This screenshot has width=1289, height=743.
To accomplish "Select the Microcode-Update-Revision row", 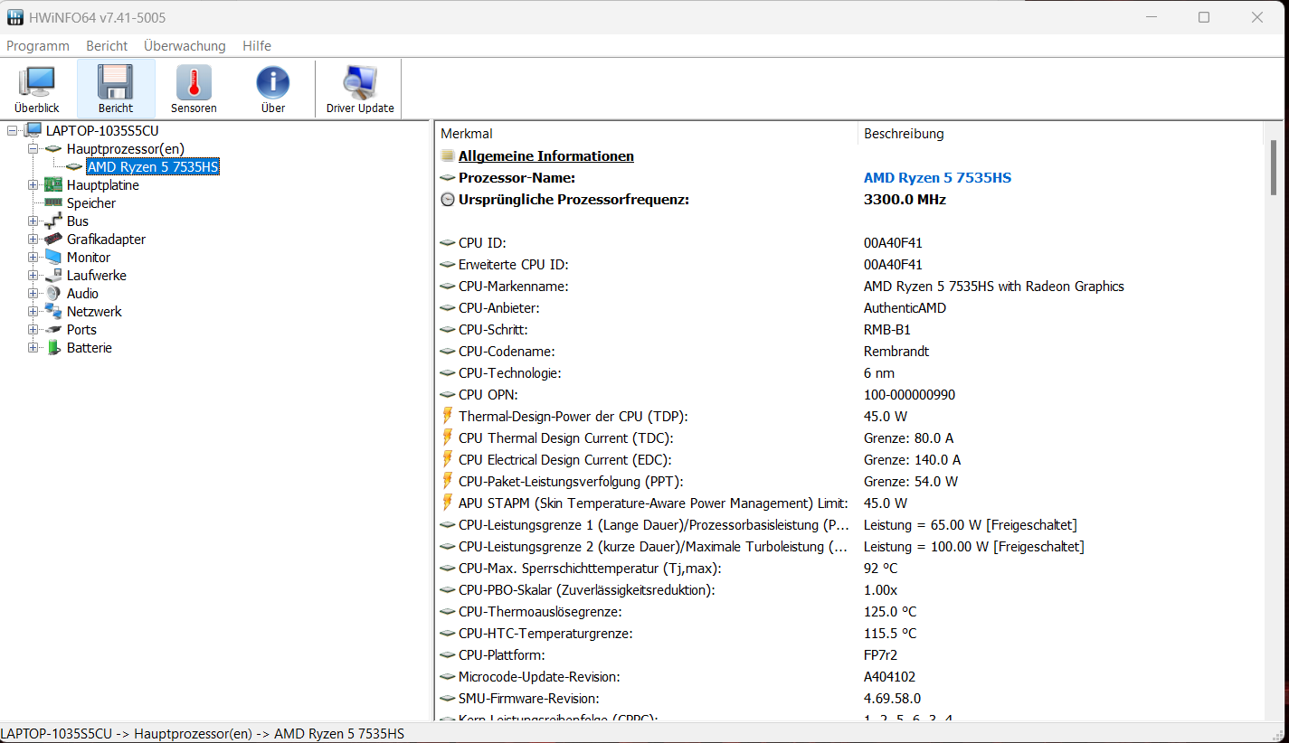I will click(x=850, y=676).
